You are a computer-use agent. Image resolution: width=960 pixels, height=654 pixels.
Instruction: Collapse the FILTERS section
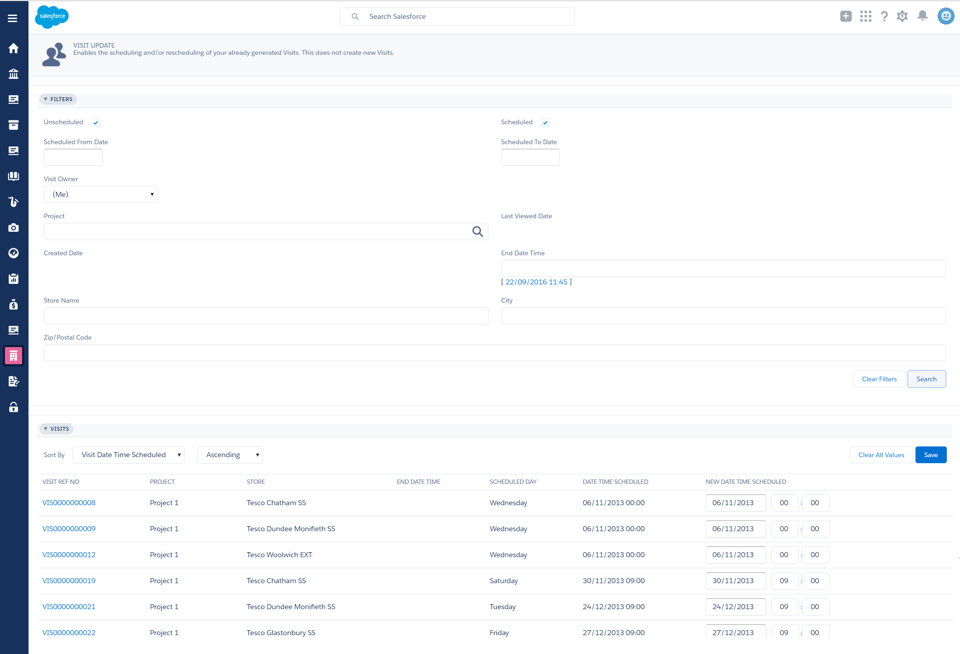tap(58, 99)
